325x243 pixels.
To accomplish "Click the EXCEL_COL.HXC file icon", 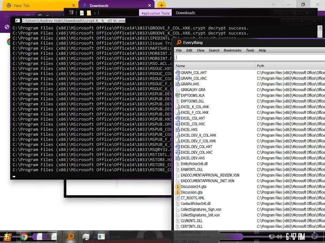I will point(178,124).
